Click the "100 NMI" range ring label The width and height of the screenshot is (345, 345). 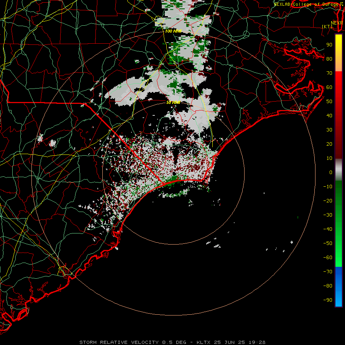(173, 31)
